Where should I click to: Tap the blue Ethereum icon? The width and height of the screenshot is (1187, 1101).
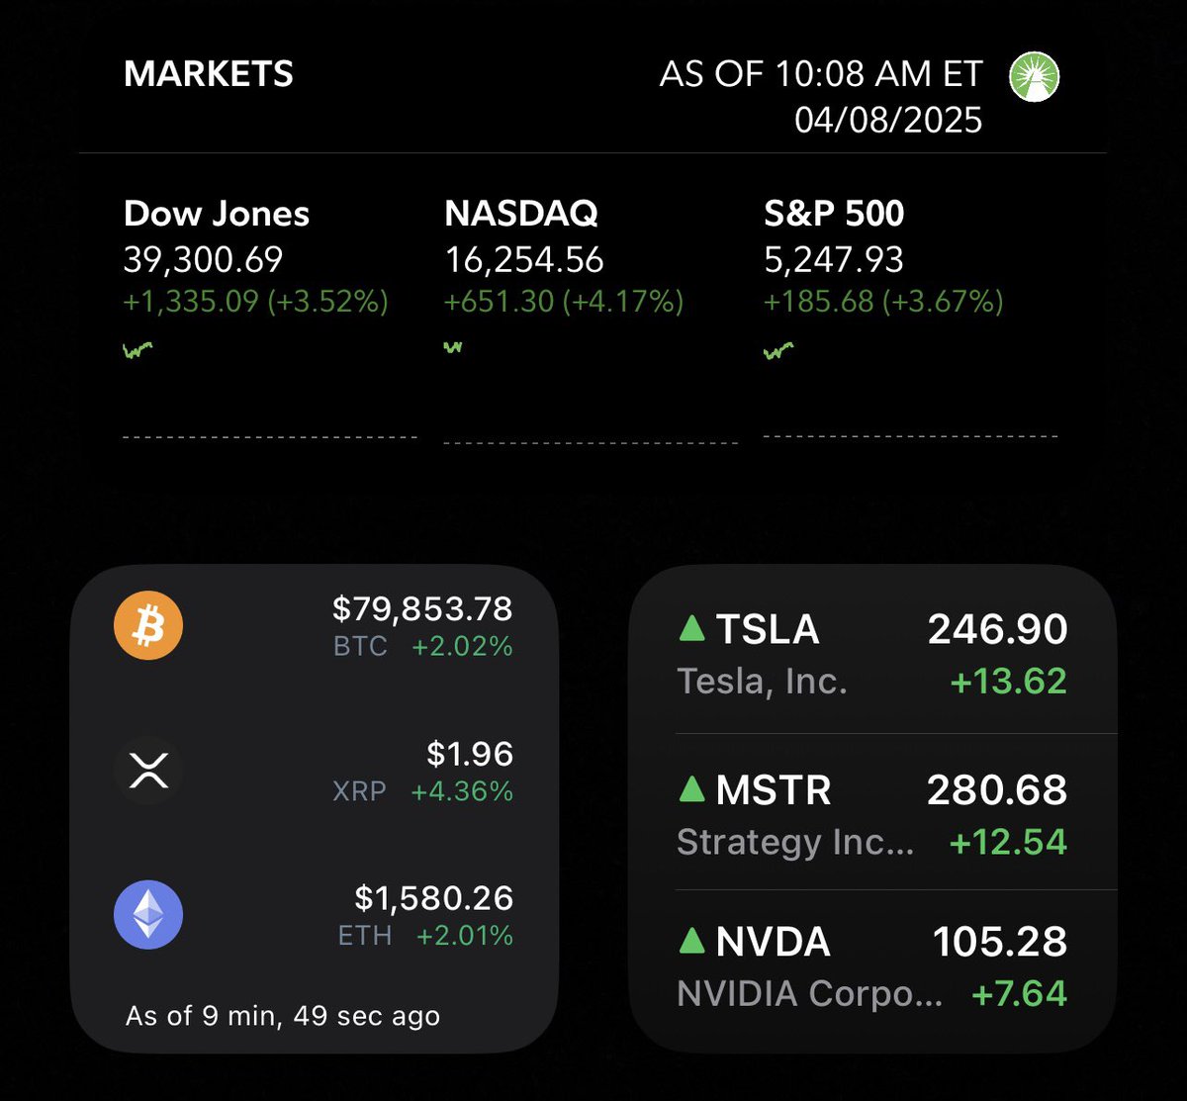(148, 914)
